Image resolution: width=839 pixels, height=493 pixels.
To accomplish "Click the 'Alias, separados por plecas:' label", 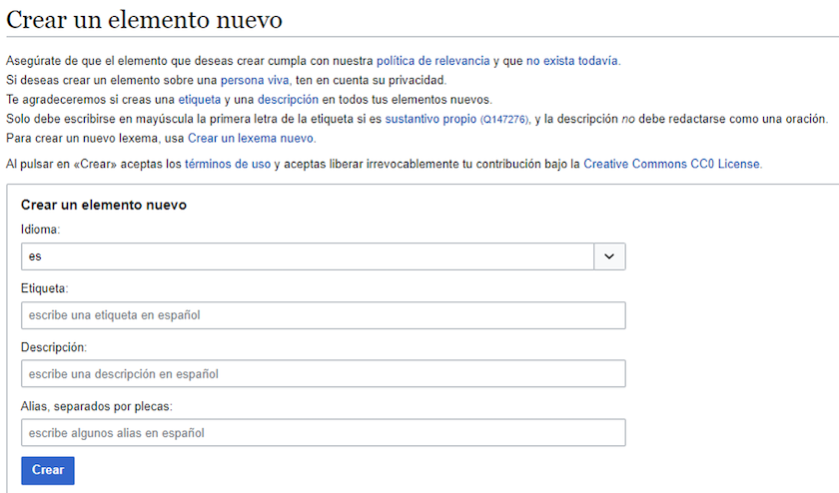I will [x=97, y=406].
